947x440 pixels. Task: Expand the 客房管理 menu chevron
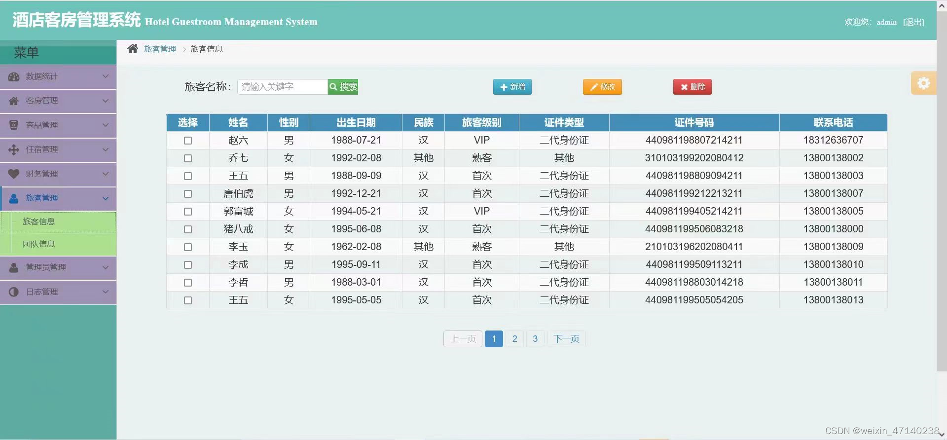pos(105,101)
